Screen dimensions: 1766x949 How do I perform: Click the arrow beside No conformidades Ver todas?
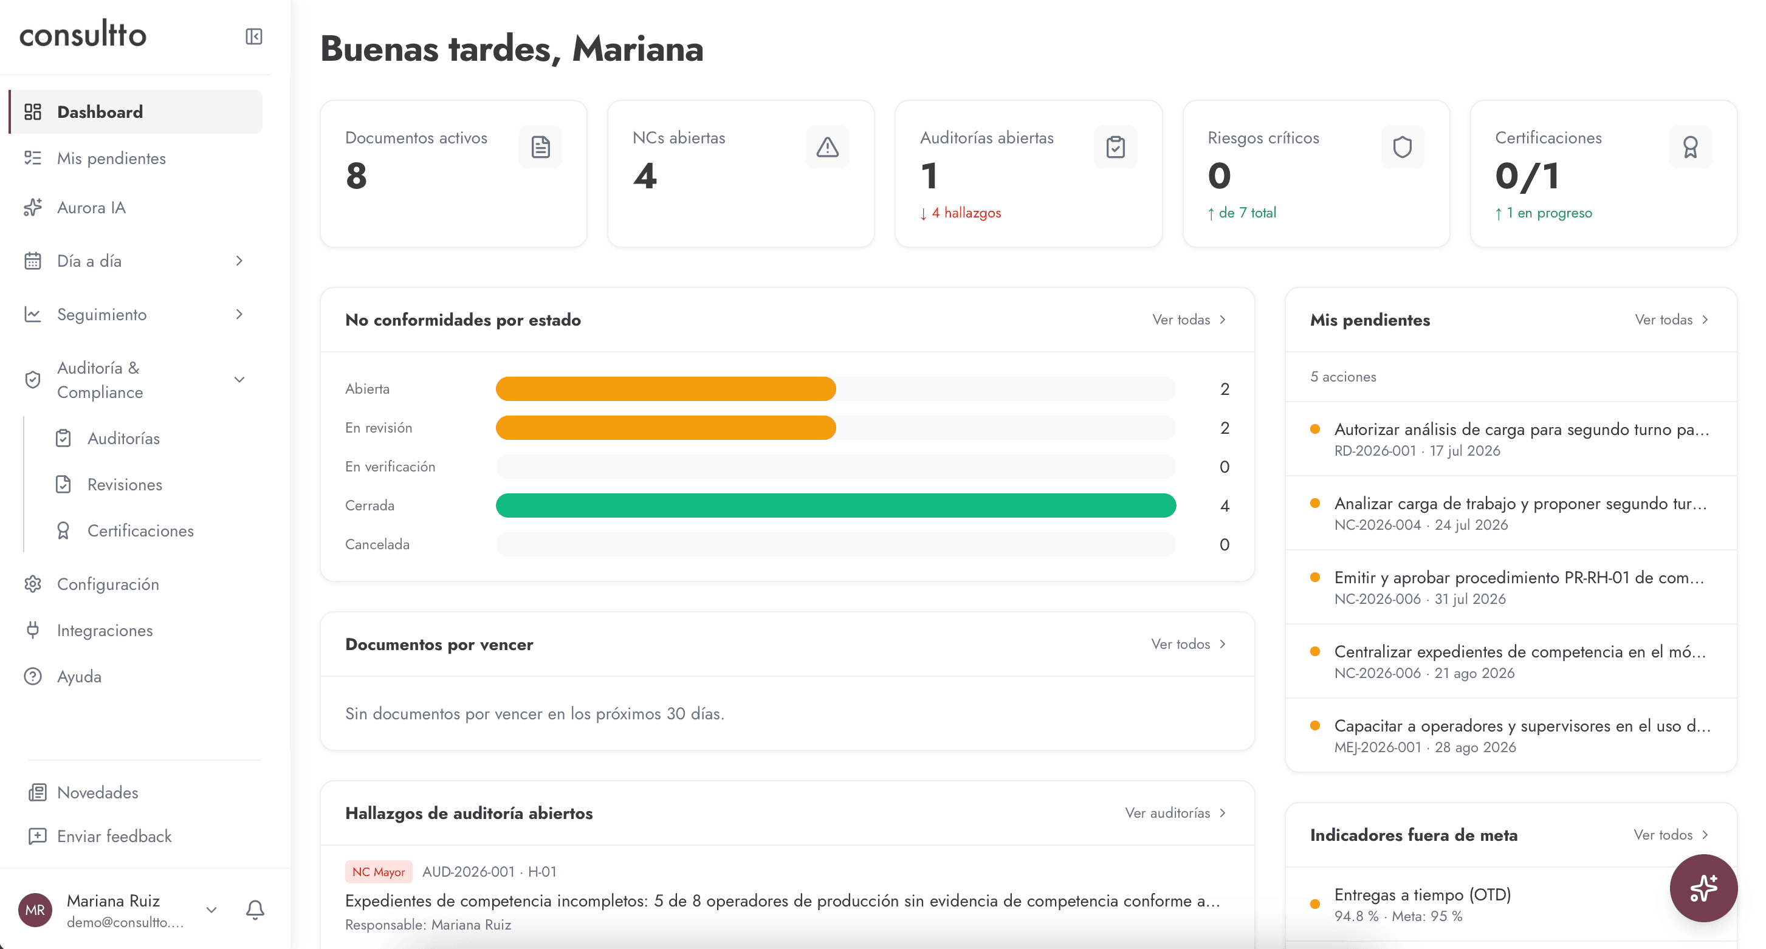coord(1223,320)
